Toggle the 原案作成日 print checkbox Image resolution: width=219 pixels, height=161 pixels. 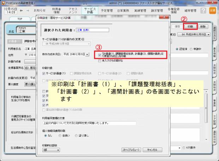pos(100,55)
